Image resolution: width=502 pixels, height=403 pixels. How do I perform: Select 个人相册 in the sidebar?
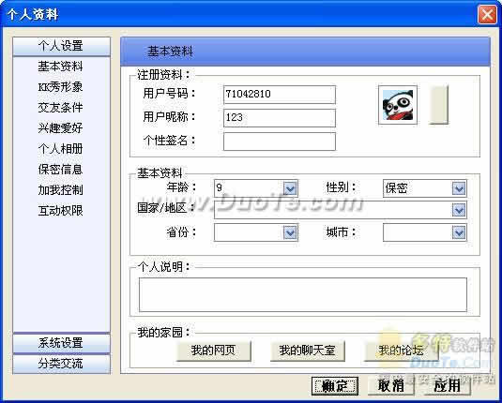click(60, 149)
